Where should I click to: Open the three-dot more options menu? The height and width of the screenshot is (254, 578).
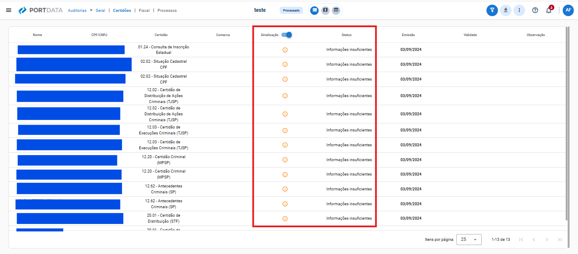(519, 10)
